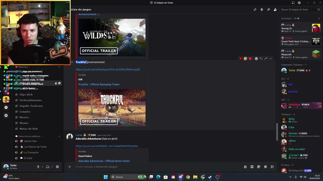Open the Truckful YouTube link
This screenshot has height=181, width=323.
coord(108,69)
